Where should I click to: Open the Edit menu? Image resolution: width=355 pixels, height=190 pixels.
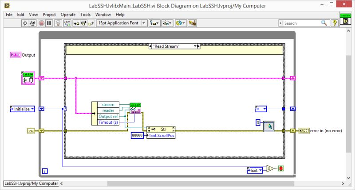[x=20, y=15]
